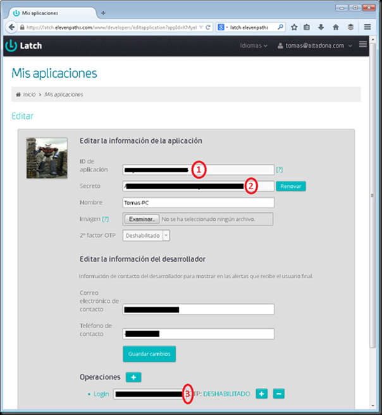Open the URL history dropdown arrow
Viewport: 382px width, 415px height.
pos(201,27)
